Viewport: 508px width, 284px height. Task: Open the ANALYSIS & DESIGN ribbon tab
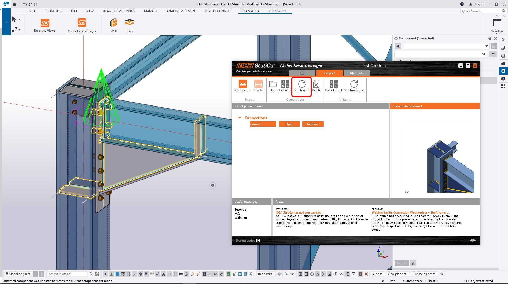click(x=180, y=11)
